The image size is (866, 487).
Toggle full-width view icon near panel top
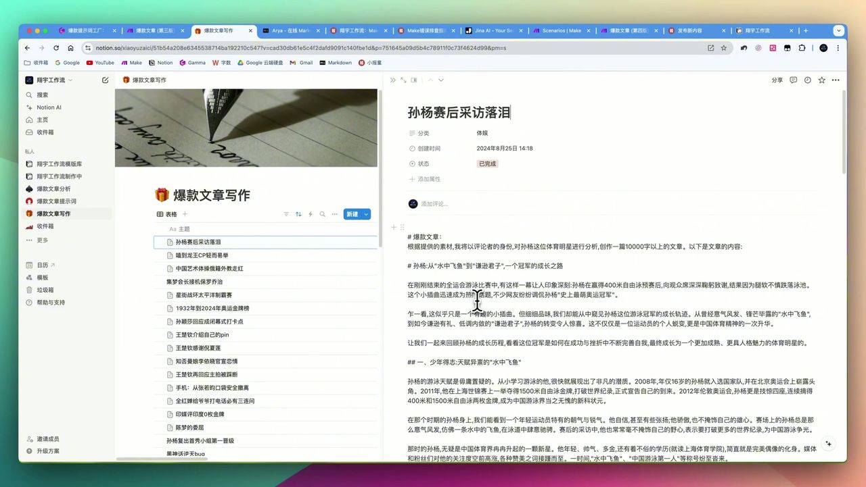(403, 80)
